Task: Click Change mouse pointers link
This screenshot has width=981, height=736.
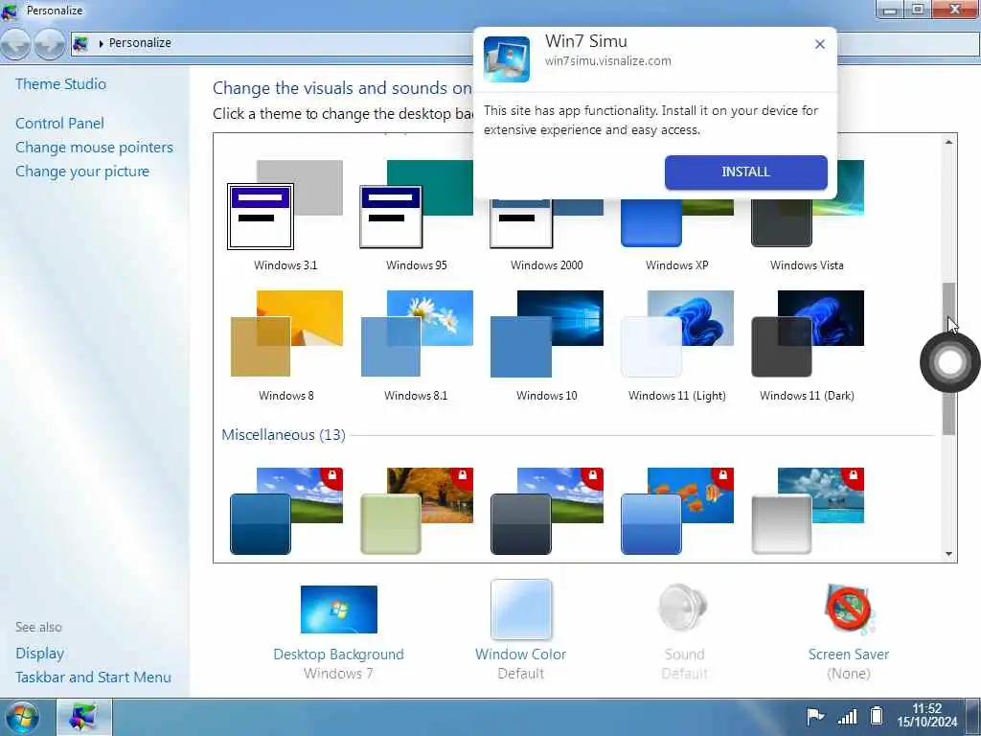Action: 95,147
